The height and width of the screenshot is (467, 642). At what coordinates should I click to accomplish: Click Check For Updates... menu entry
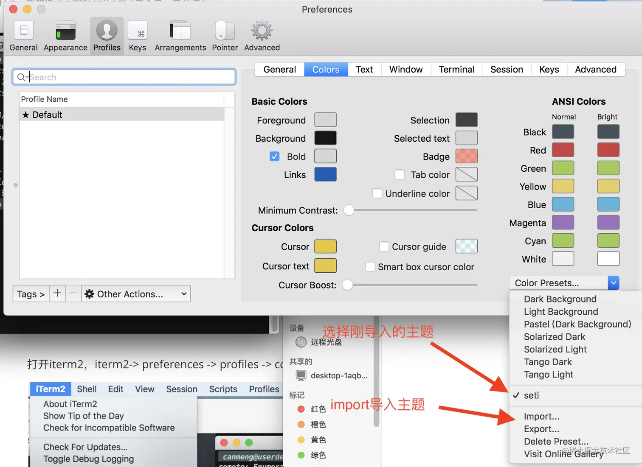tap(85, 447)
